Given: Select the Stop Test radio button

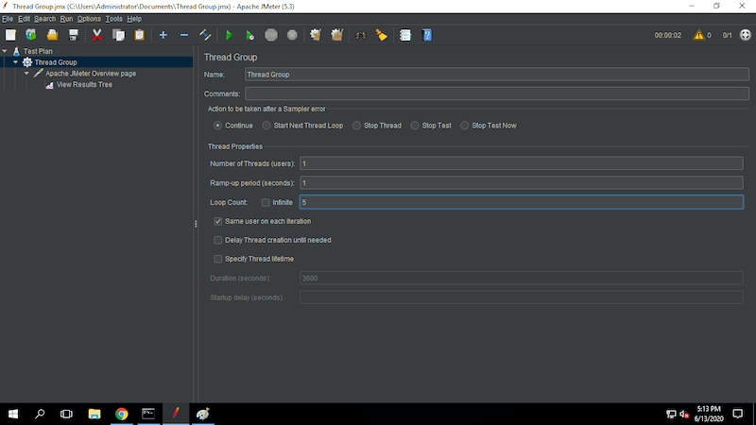Looking at the screenshot, I should pos(415,126).
